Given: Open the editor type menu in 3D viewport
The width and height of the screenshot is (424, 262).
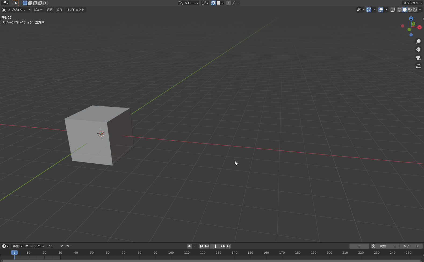Looking at the screenshot, I should 5,3.
